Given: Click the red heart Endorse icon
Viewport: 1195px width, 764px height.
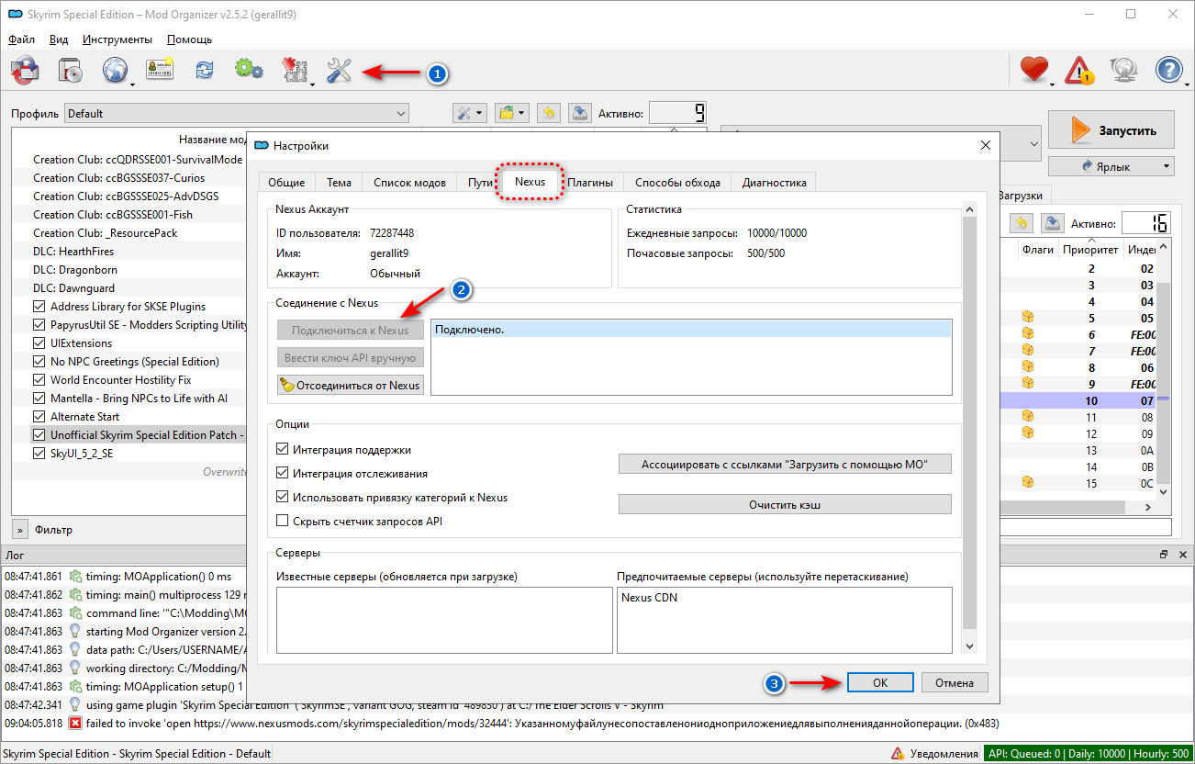Looking at the screenshot, I should pyautogui.click(x=1034, y=71).
